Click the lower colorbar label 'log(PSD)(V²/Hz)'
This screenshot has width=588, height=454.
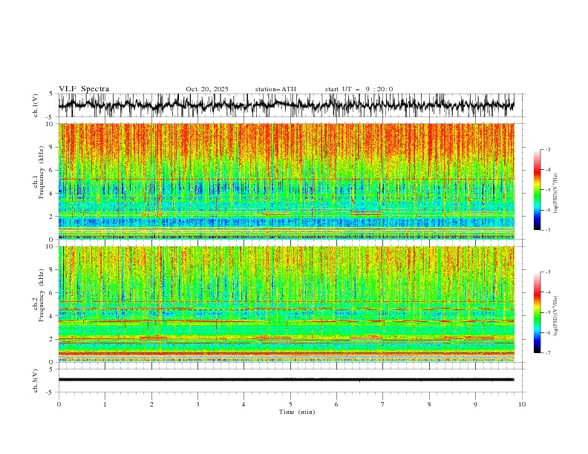(556, 315)
